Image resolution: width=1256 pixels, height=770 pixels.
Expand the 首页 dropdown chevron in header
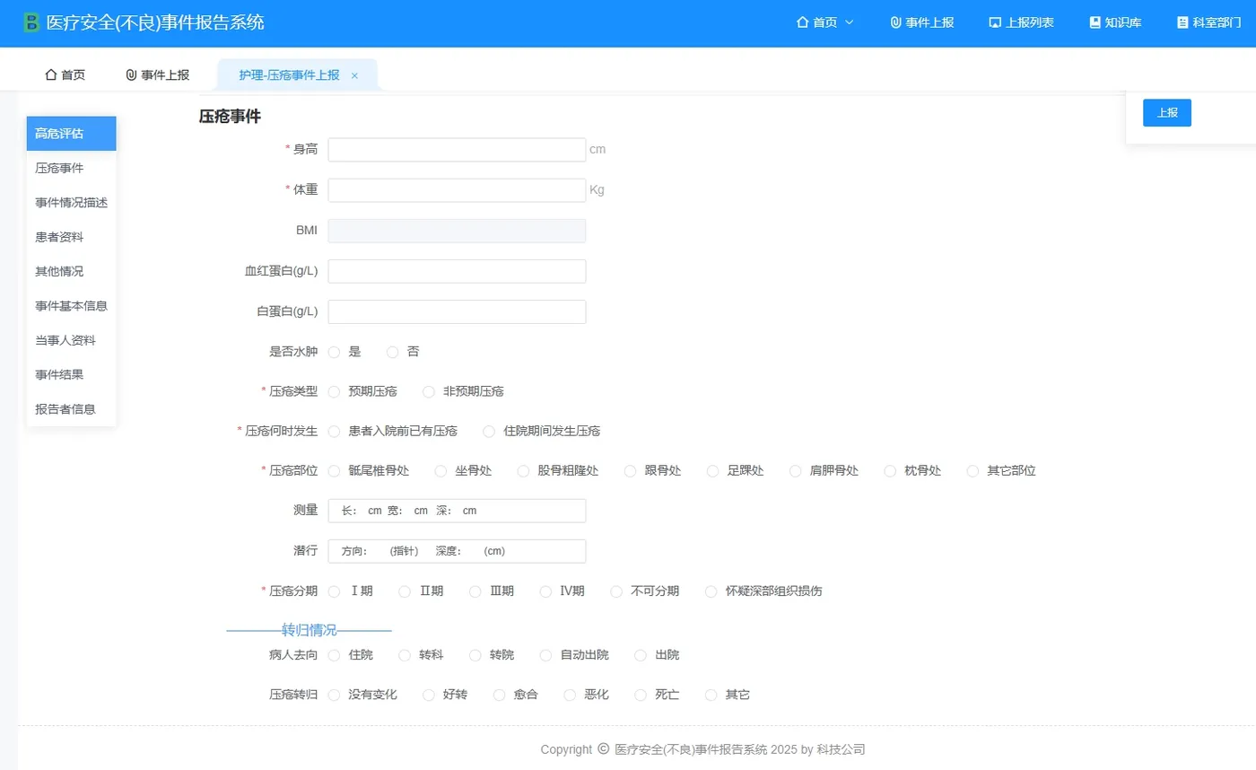(x=850, y=22)
